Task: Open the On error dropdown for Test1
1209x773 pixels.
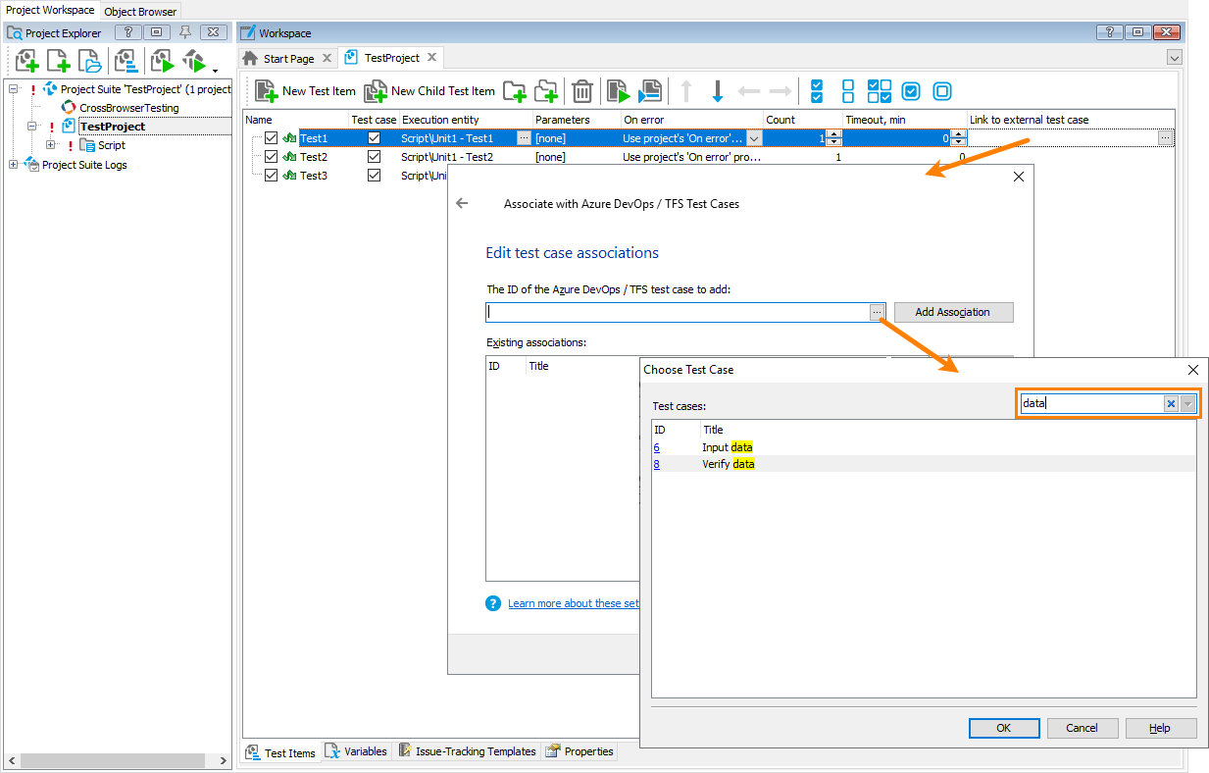Action: (x=753, y=137)
